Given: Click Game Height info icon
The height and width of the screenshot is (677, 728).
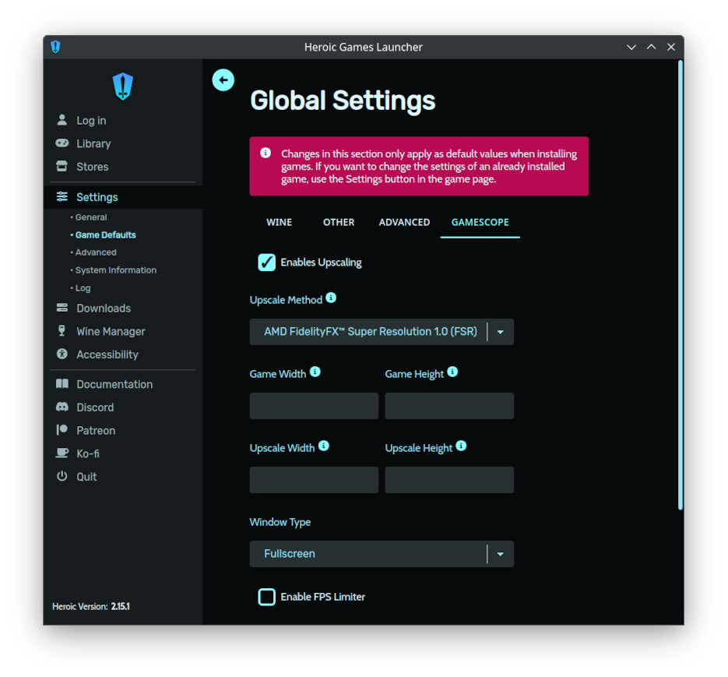Looking at the screenshot, I should pos(452,372).
